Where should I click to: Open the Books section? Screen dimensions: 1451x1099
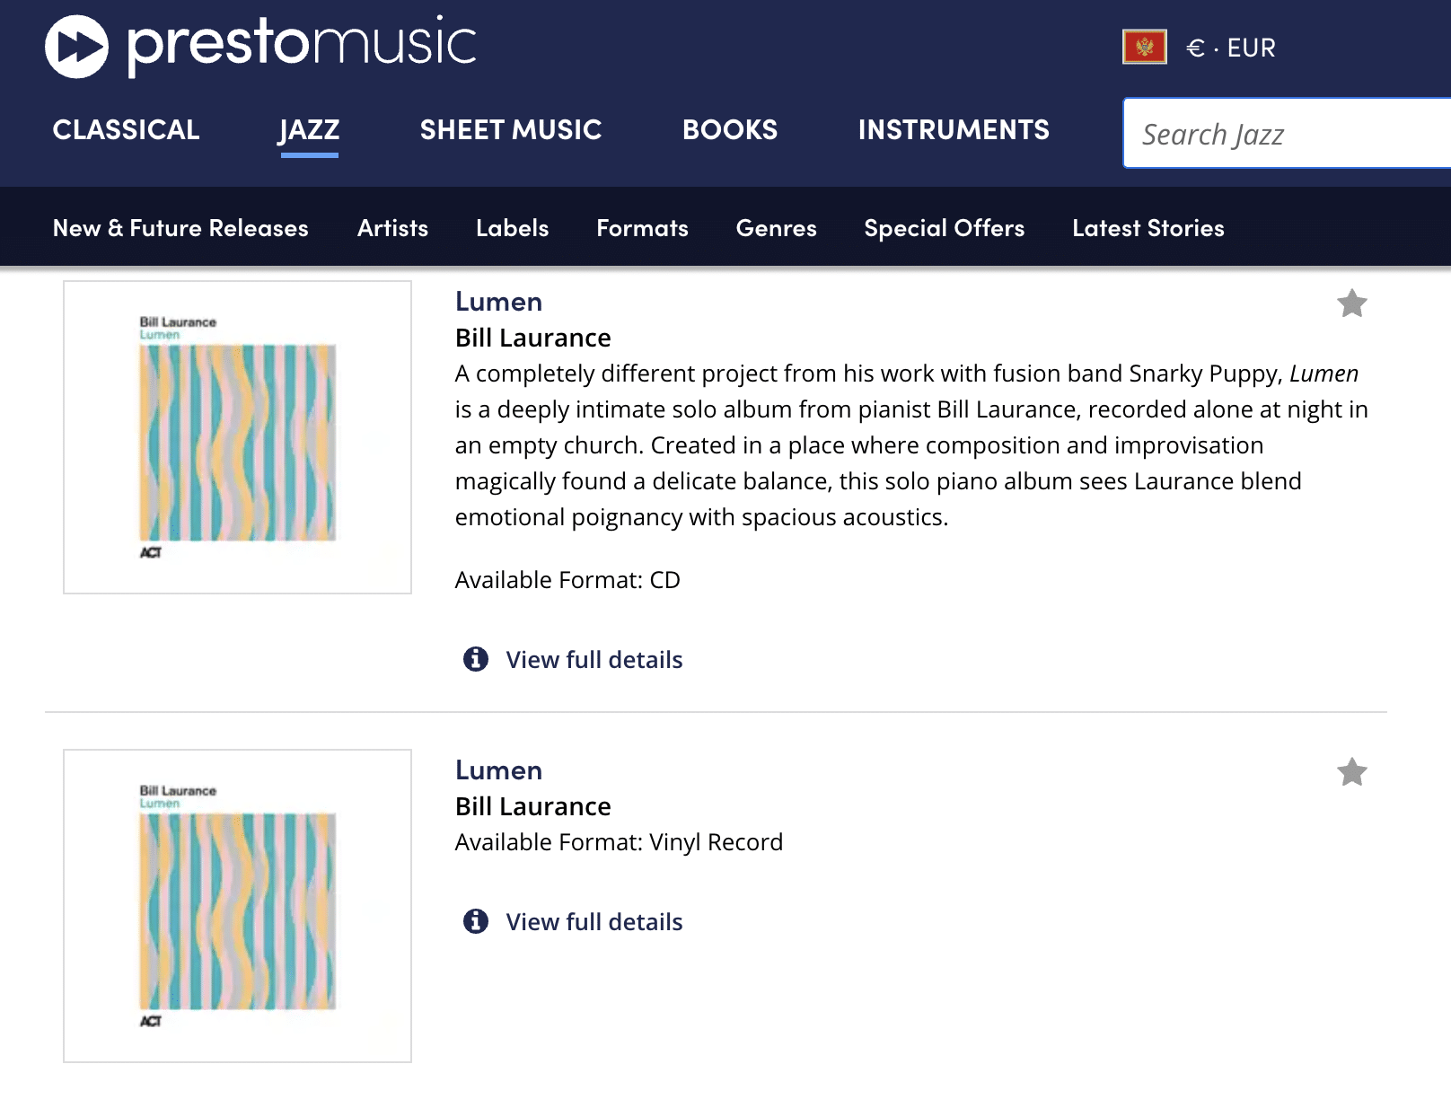click(730, 130)
